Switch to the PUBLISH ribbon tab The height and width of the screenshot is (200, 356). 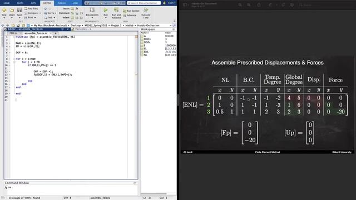62,3
